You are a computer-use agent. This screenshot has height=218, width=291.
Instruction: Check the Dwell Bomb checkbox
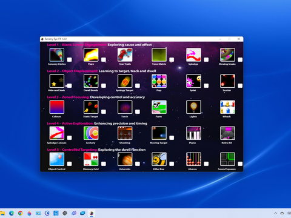pyautogui.click(x=104, y=85)
